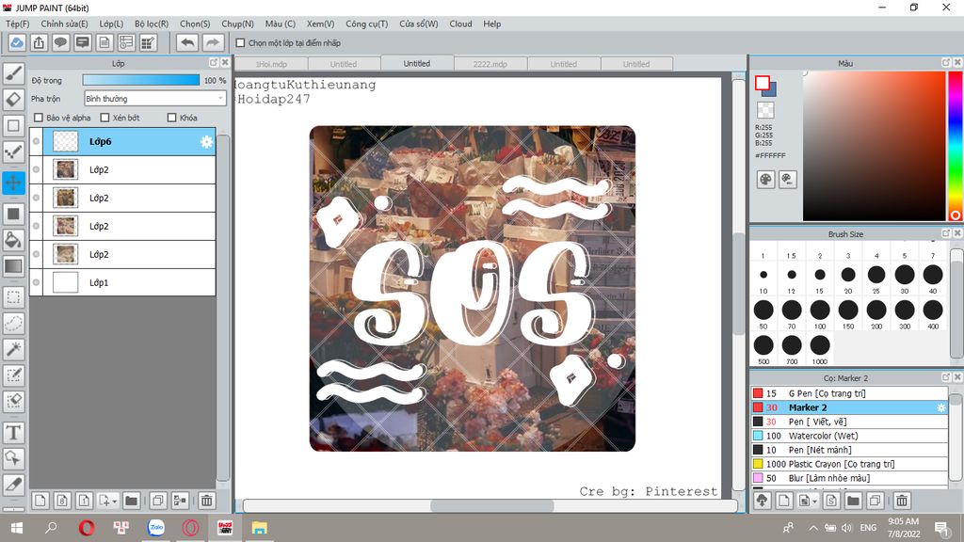Click the canvas horizontal scrollbar

(490, 505)
